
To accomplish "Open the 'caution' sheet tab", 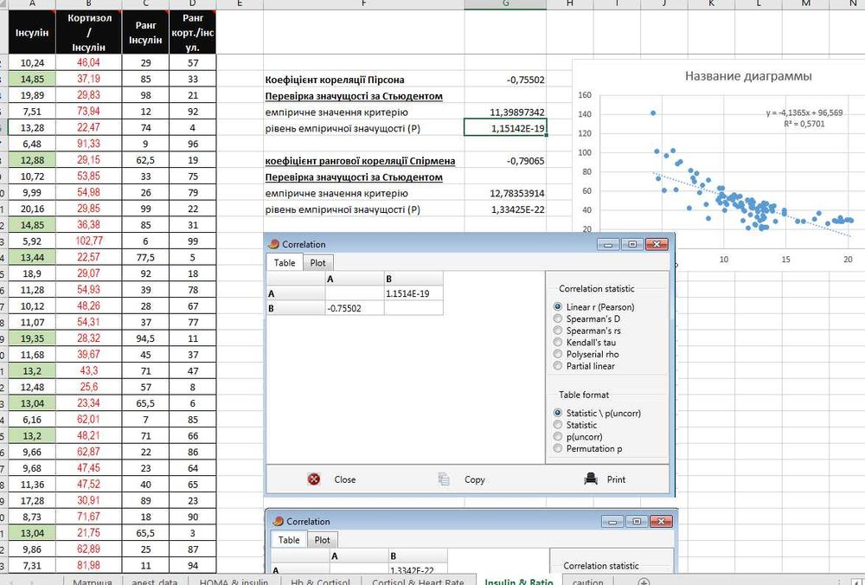I will point(588,582).
